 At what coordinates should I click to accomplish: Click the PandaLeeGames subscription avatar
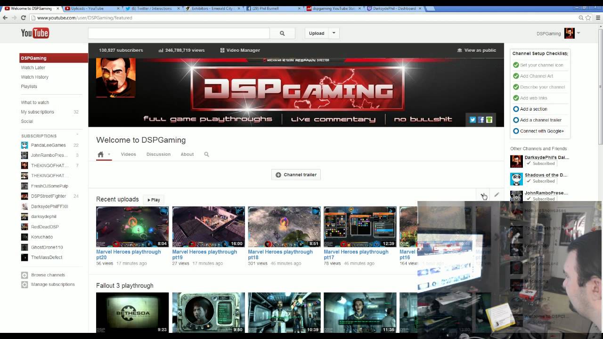pos(24,145)
